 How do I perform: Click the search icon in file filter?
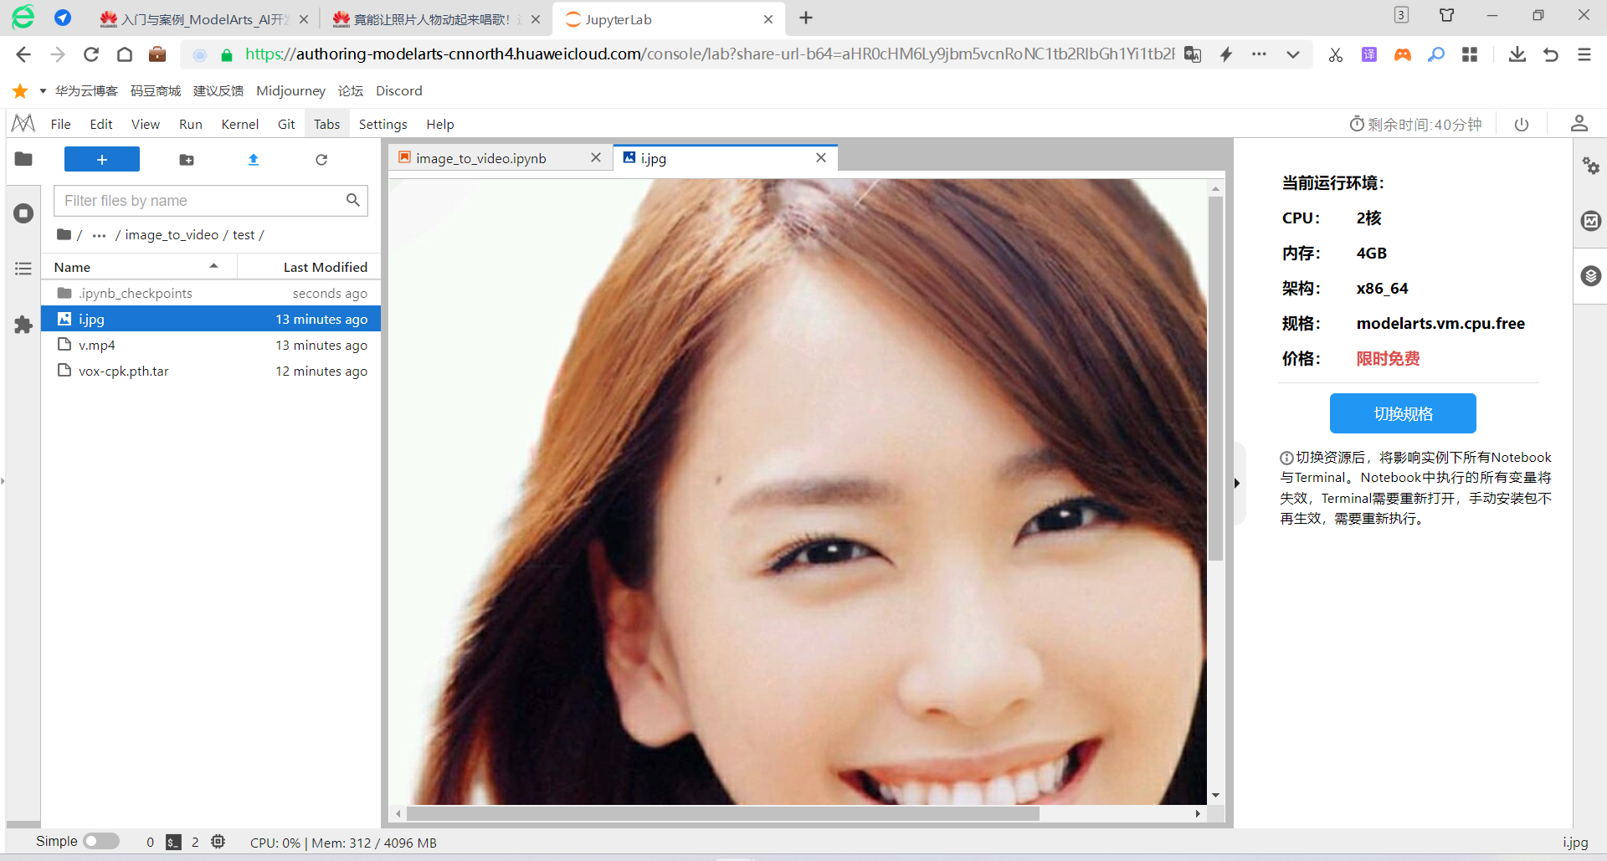pos(353,200)
